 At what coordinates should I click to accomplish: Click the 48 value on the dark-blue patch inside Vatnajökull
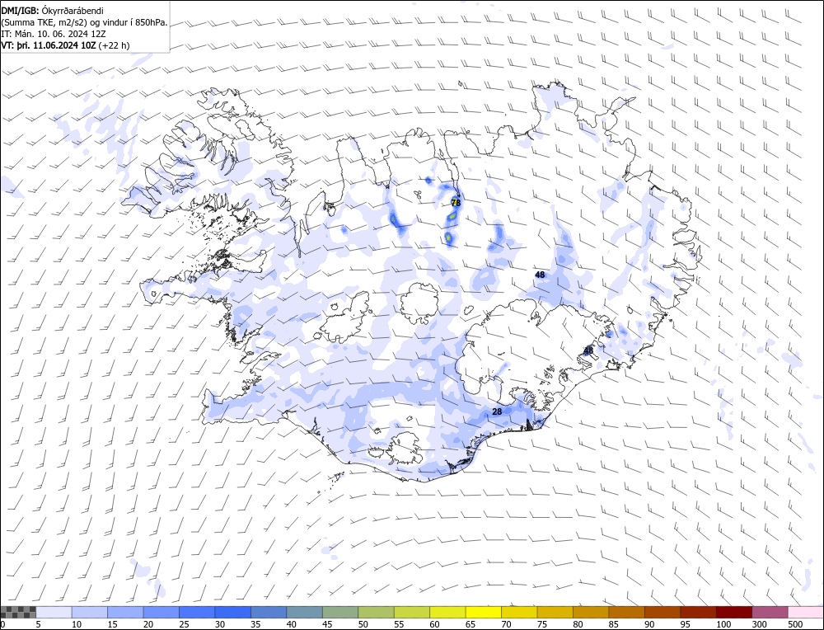(588, 350)
